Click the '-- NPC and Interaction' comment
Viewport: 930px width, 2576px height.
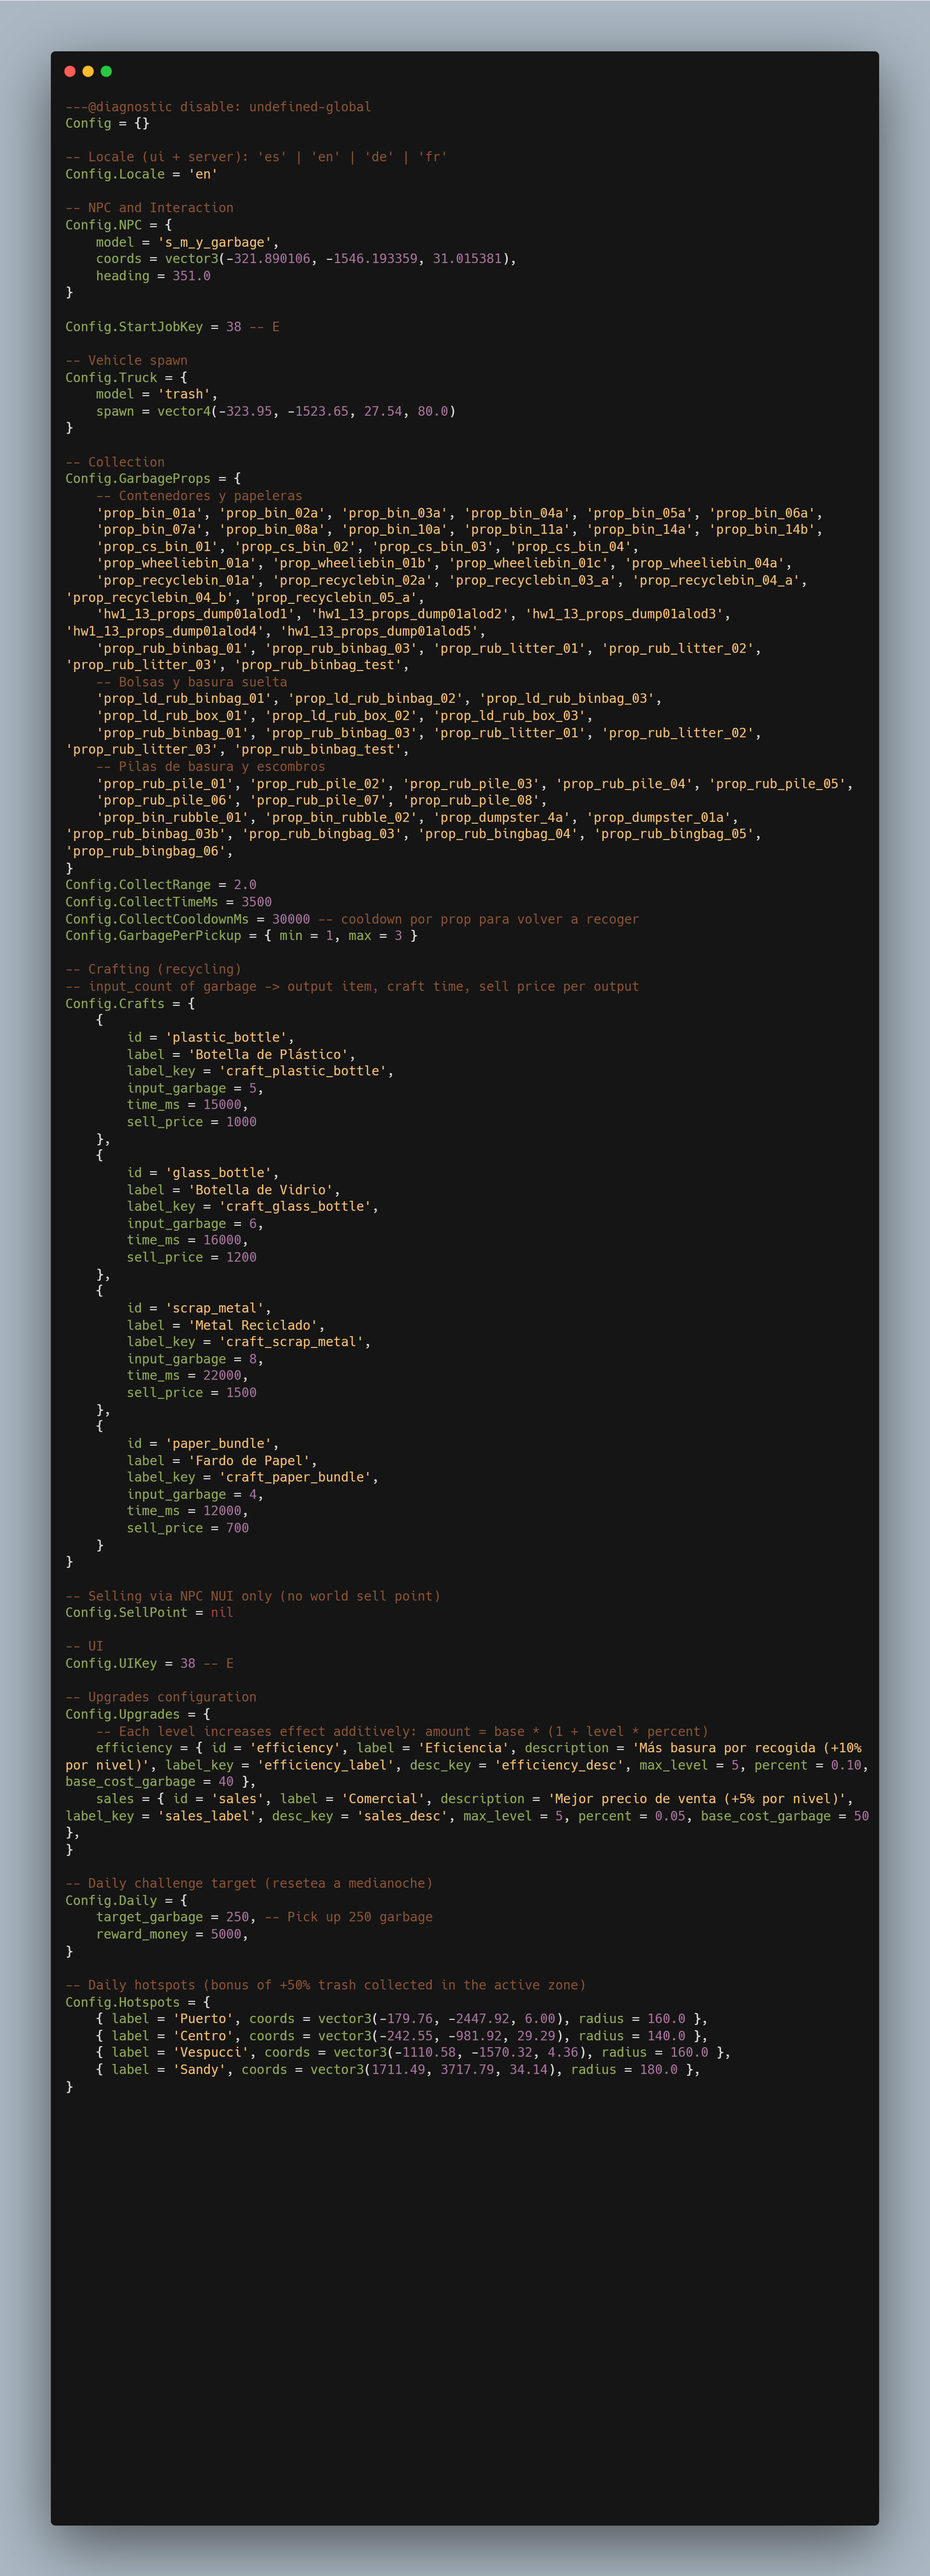pos(149,208)
